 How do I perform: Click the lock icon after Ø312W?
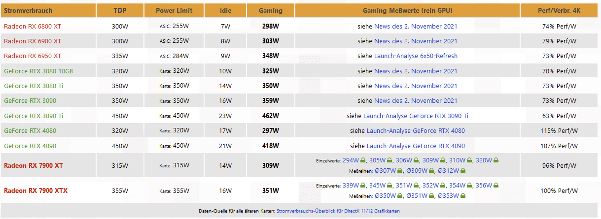463,170
